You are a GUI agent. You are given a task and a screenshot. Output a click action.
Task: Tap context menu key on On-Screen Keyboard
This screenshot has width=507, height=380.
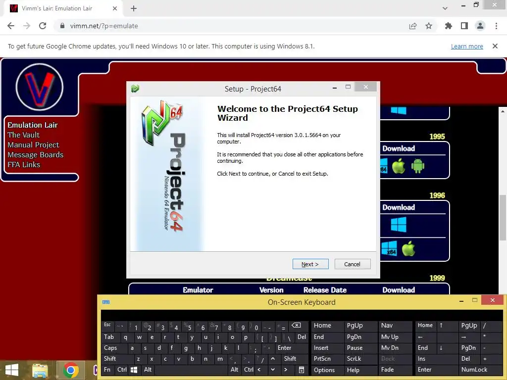pos(302,370)
